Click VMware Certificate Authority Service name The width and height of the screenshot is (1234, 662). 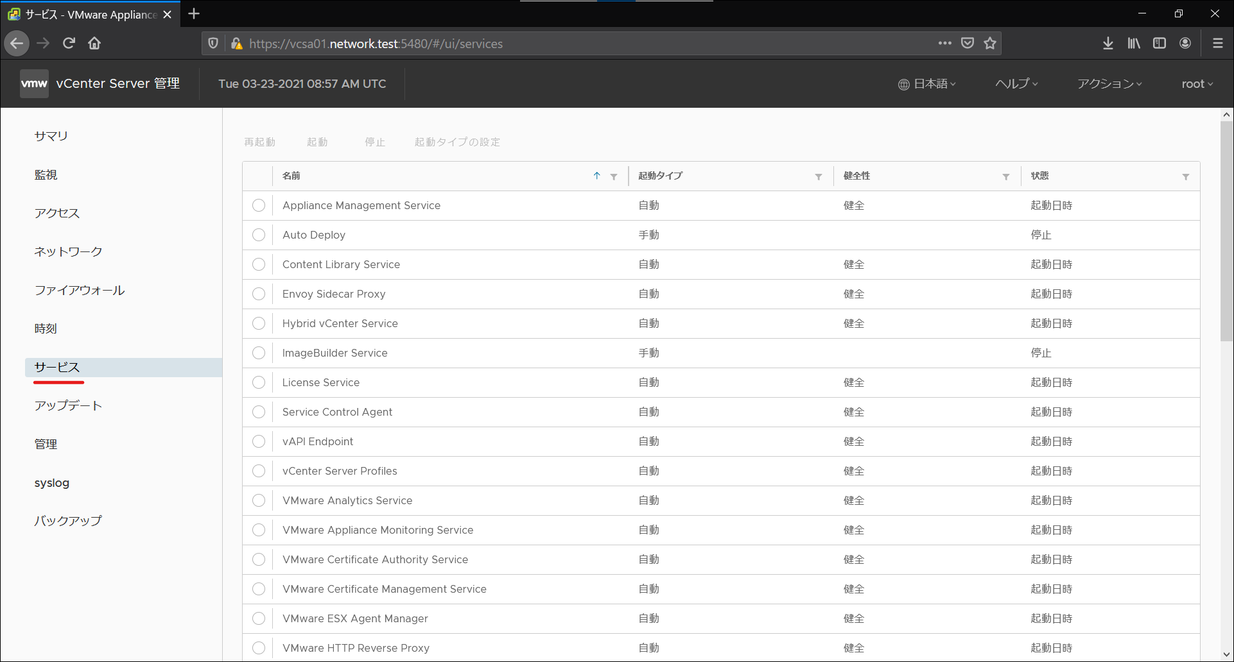tap(375, 559)
